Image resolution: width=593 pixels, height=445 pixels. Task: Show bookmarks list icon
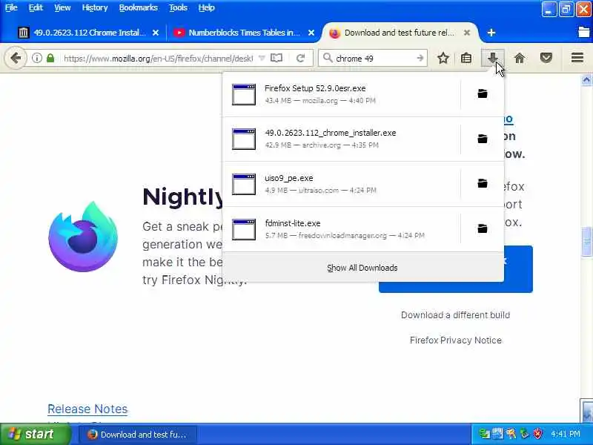click(466, 58)
